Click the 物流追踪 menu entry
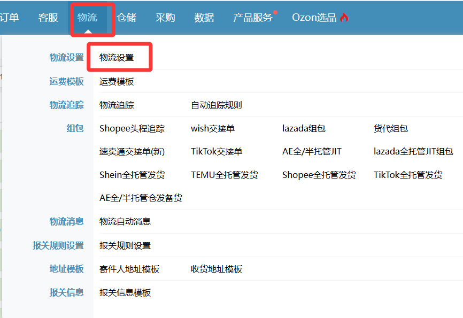 pos(117,105)
